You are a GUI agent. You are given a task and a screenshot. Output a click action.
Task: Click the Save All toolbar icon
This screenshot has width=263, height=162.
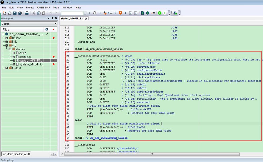pyautogui.click(x=20, y=13)
